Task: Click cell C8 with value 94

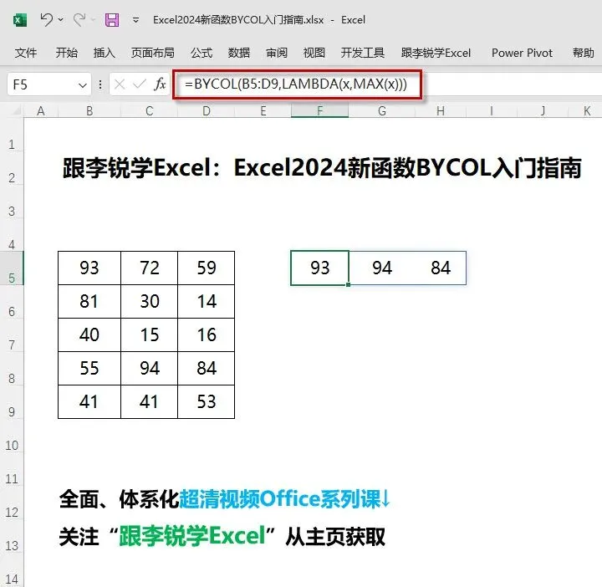Action: [150, 368]
